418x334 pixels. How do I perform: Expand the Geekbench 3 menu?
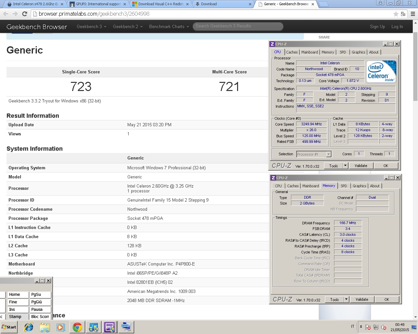coord(91,26)
